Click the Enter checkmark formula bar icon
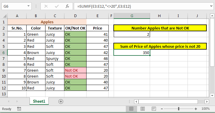 coord(57,6)
